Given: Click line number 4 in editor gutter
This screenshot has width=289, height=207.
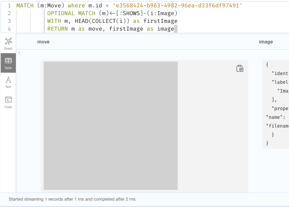Looking at the screenshot, I should [x=9, y=29].
